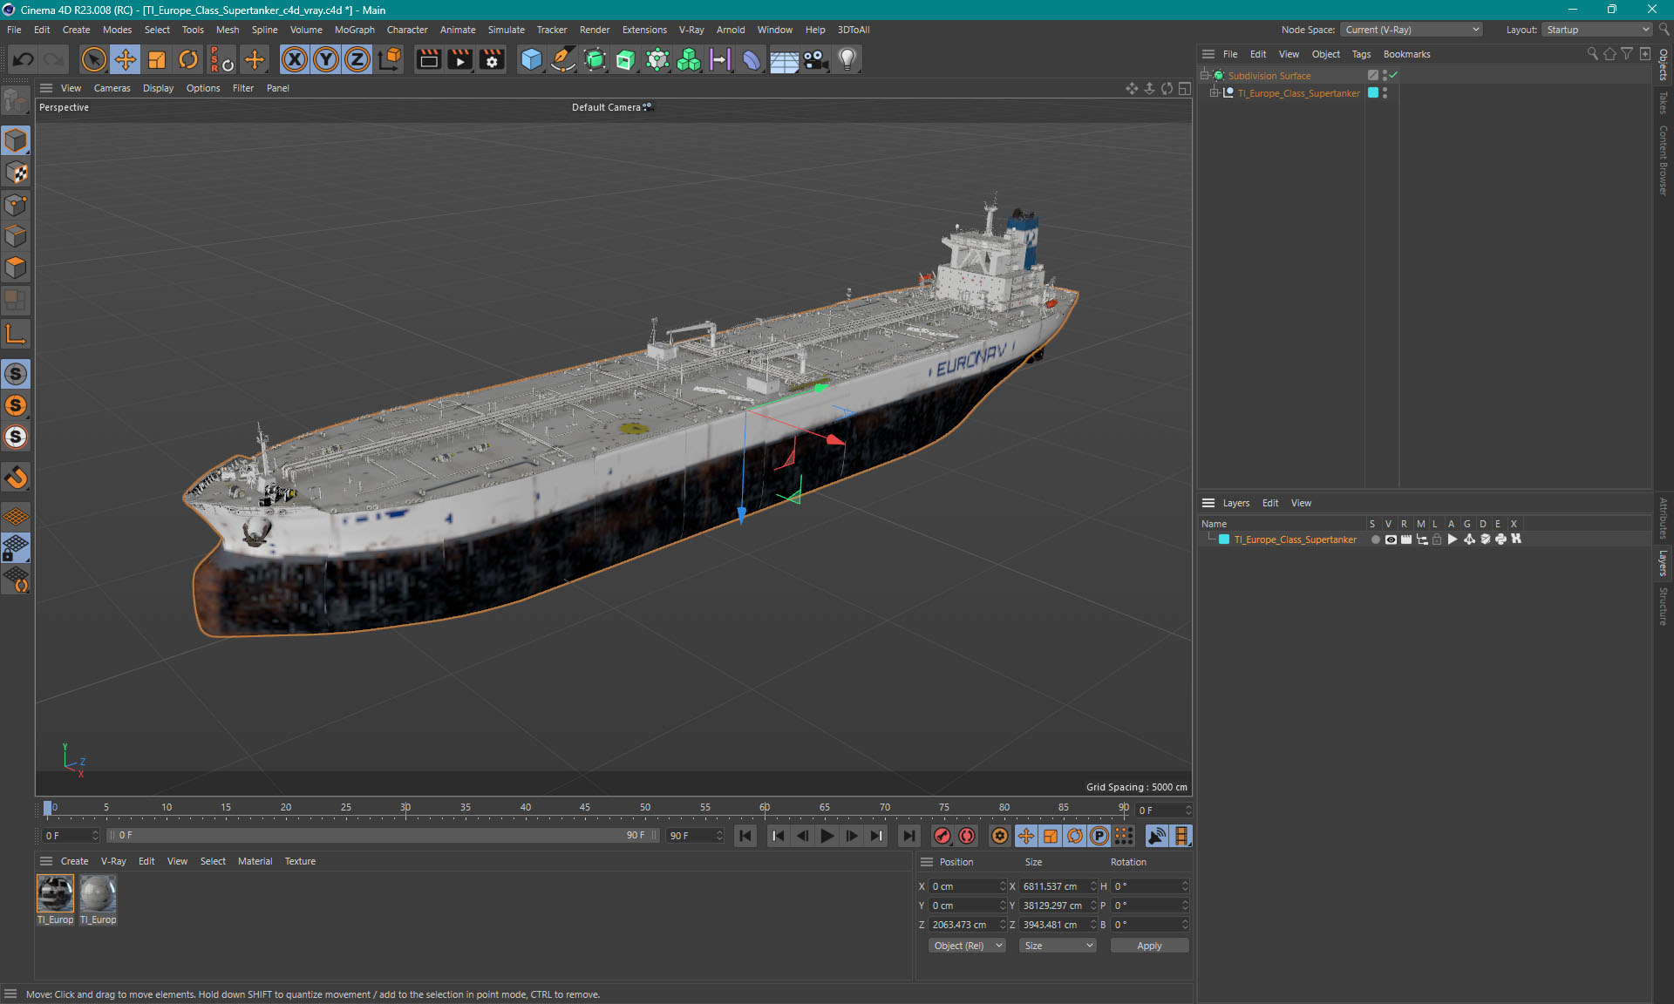Switch to Points mode
The height and width of the screenshot is (1004, 1674).
pos(16,205)
